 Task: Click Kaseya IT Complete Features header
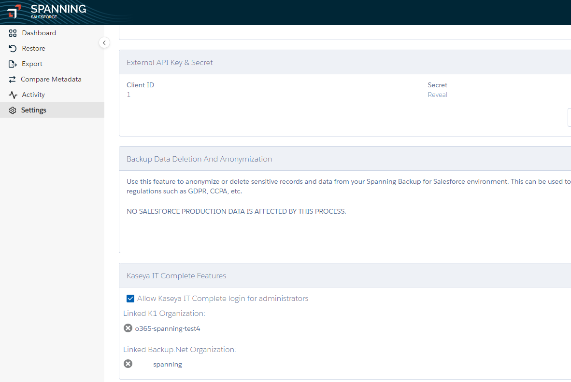click(176, 276)
